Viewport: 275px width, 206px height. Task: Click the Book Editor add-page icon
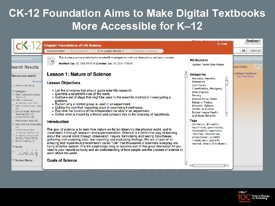coord(257,67)
